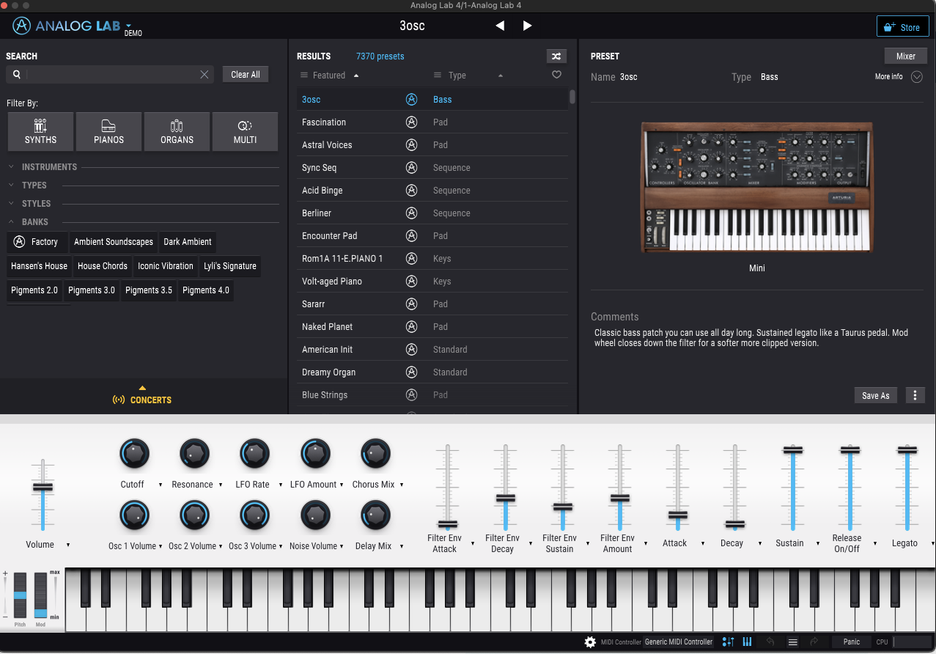Filter by ORGANS category
Viewport: 936px width, 654px height.
[177, 131]
